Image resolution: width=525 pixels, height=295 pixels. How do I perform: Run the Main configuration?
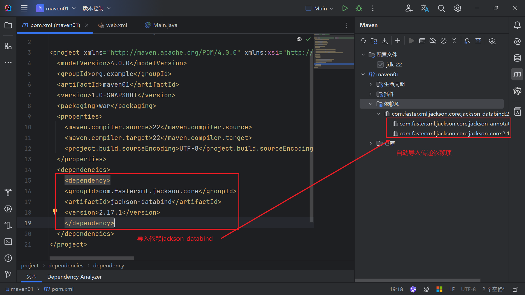coord(345,8)
